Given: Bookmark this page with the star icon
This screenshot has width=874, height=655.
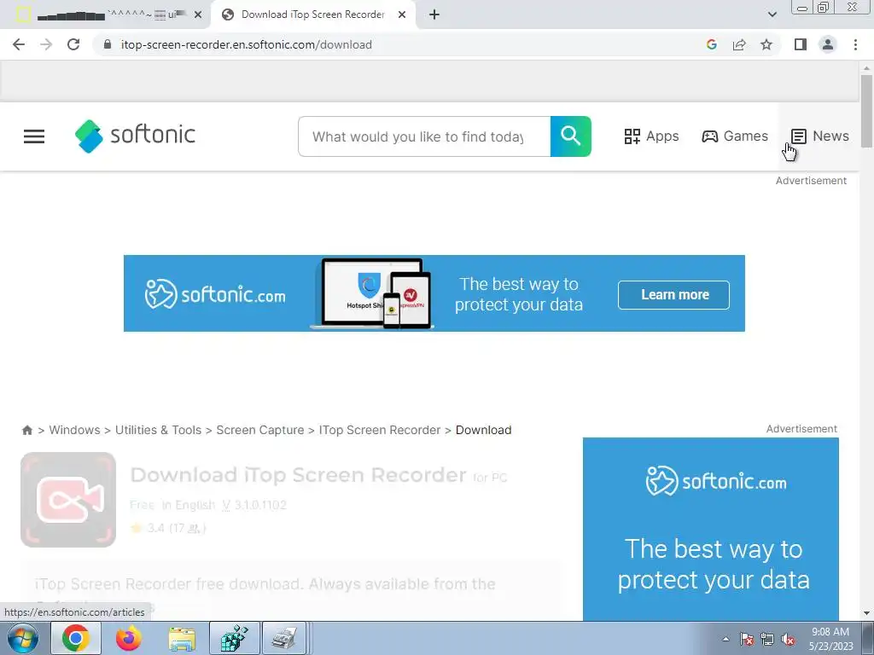Looking at the screenshot, I should point(766,44).
